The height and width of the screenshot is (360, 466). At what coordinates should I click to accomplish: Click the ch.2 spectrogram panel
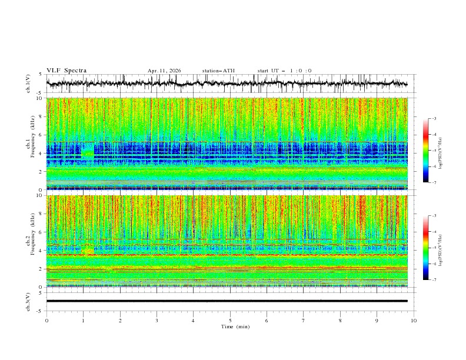227,241
